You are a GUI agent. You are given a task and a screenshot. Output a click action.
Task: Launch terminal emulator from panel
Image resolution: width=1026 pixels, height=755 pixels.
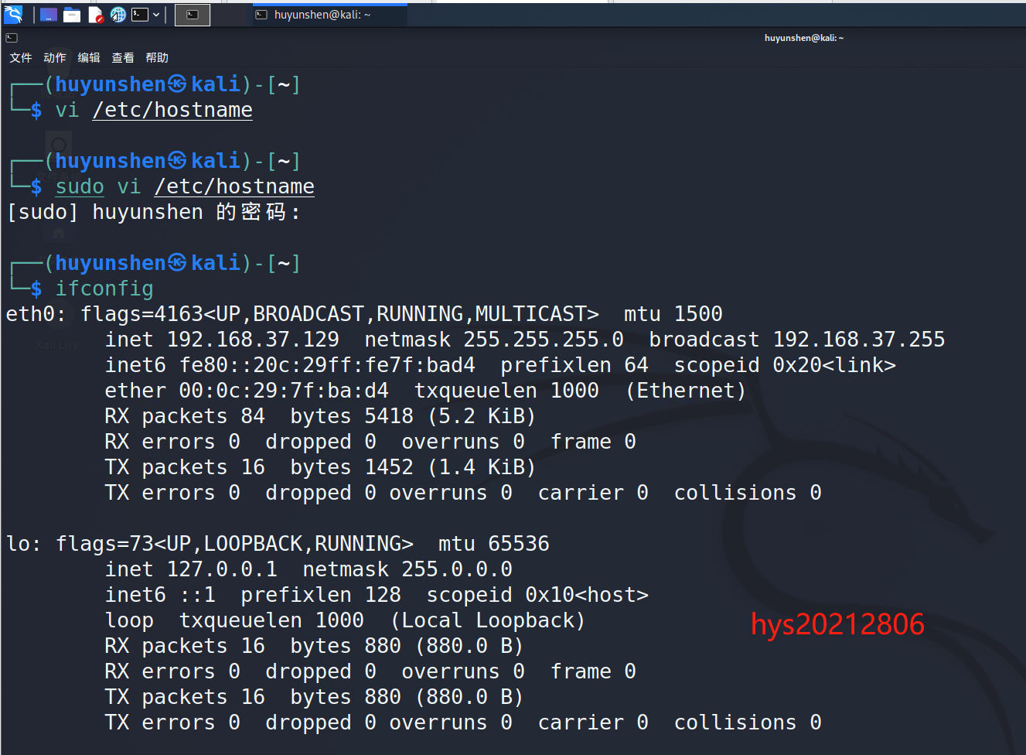click(140, 15)
